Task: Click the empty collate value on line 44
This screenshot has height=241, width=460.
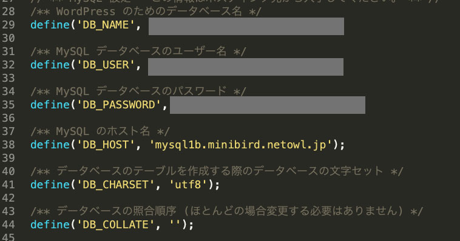Action: point(175,225)
